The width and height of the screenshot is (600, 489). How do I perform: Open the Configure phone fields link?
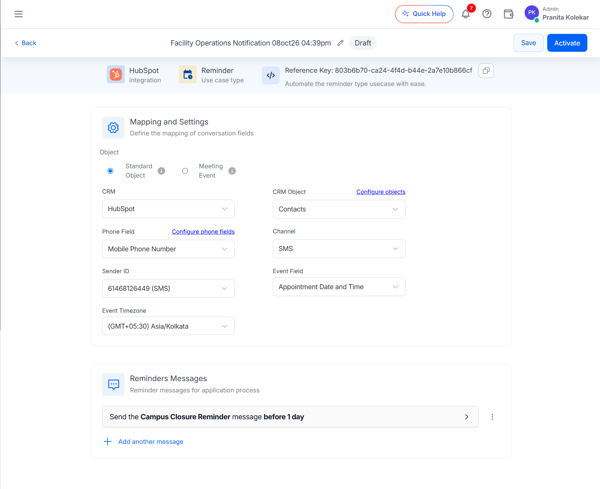(x=203, y=232)
